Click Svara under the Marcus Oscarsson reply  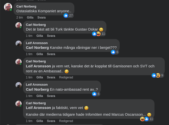click(51, 121)
